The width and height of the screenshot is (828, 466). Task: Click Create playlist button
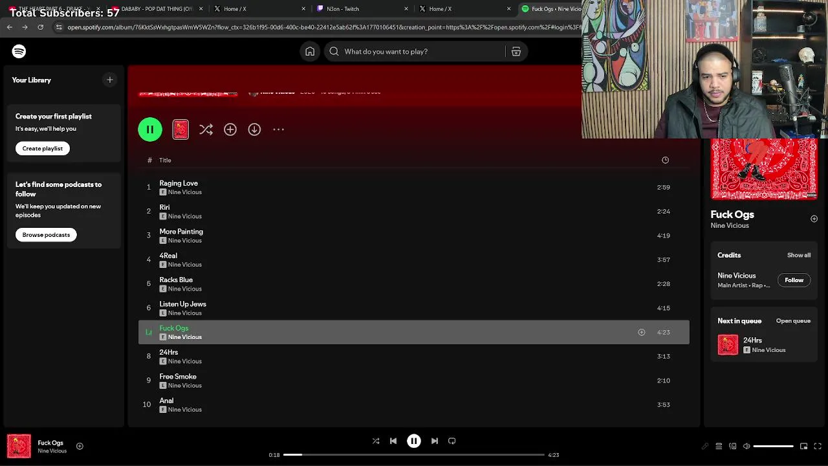43,148
